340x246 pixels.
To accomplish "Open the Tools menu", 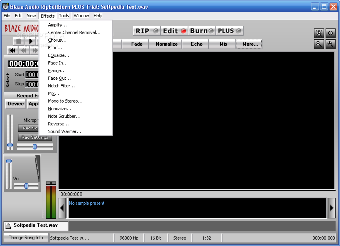I will pos(64,16).
